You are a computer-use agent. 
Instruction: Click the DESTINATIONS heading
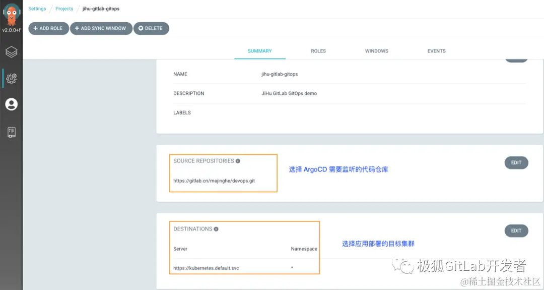point(193,229)
